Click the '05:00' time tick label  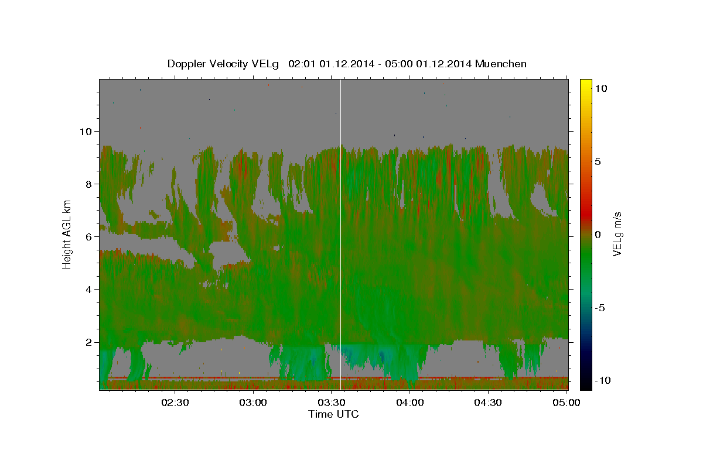click(566, 402)
